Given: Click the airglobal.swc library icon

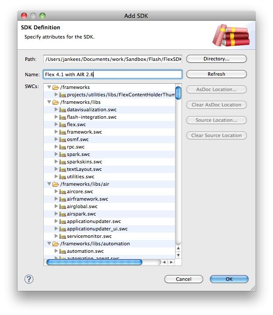Looking at the screenshot, I should click(x=63, y=206).
